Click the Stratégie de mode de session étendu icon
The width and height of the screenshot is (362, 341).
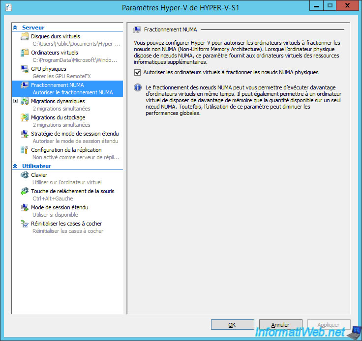point(25,134)
